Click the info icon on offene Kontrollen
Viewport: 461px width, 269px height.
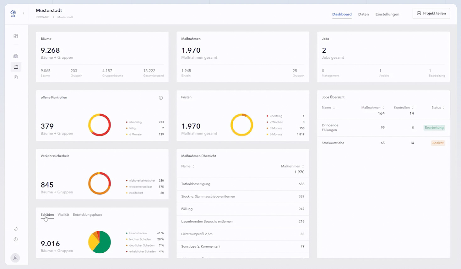(161, 98)
